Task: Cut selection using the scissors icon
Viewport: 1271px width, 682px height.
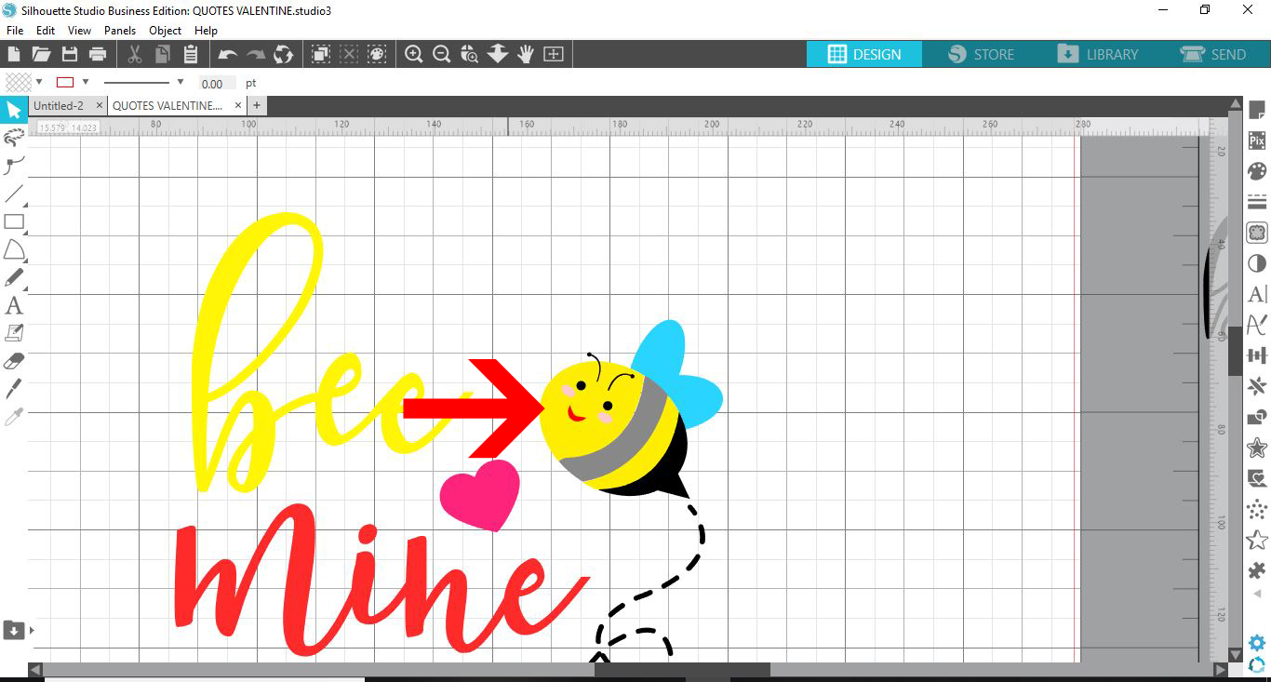Action: point(134,55)
